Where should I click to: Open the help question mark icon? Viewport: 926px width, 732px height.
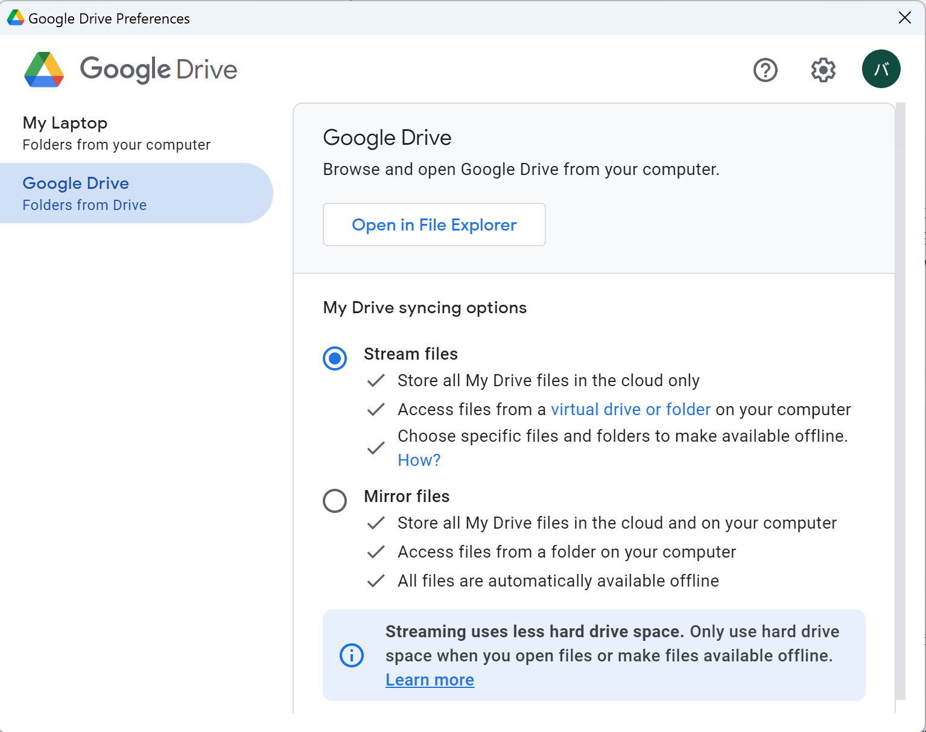click(x=765, y=70)
